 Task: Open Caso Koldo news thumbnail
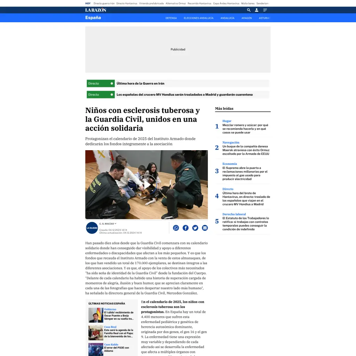pos(96,349)
